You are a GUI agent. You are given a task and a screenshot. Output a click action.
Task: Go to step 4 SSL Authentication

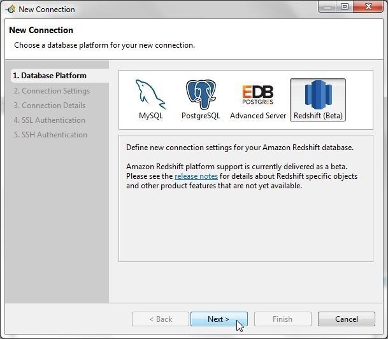[50, 120]
